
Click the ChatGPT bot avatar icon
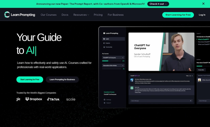point(132,88)
